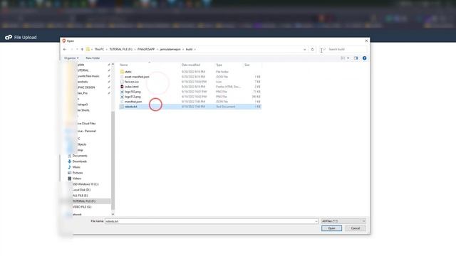Select FINALRJSAPP breadcrumb segment
The width and height of the screenshot is (456, 256).
coord(146,49)
